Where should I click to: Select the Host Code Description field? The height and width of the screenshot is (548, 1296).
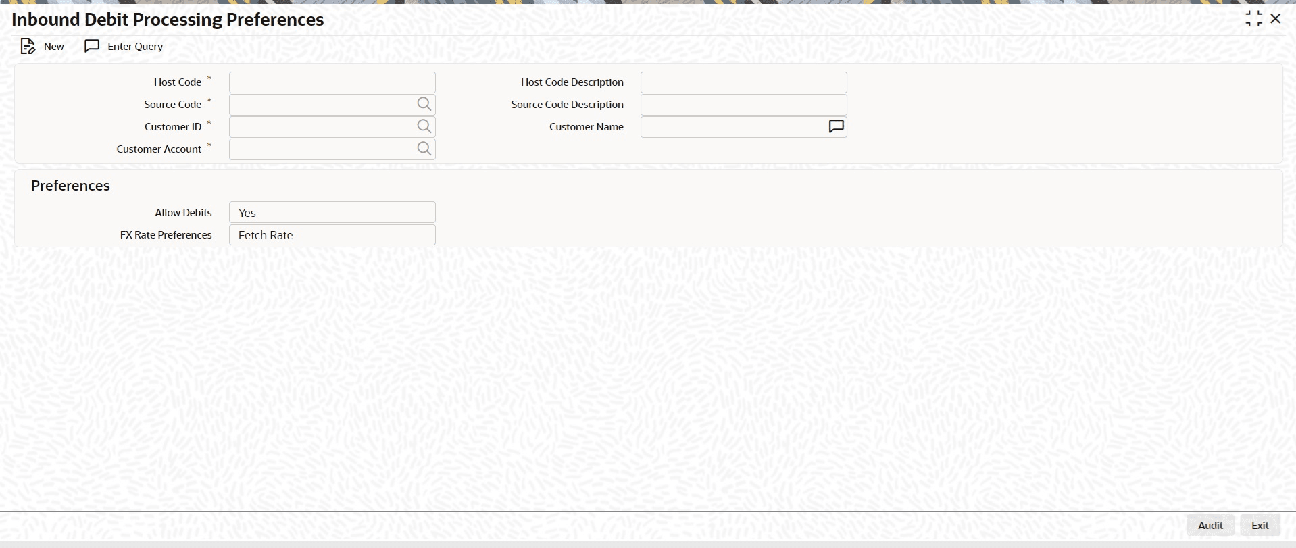pos(743,82)
